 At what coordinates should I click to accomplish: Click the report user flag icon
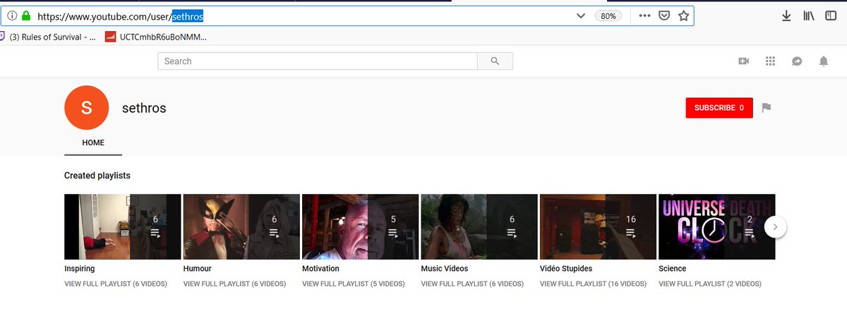point(767,108)
